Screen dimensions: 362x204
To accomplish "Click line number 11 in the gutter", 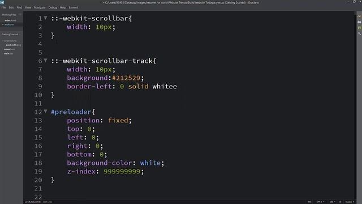I will click(38, 103).
